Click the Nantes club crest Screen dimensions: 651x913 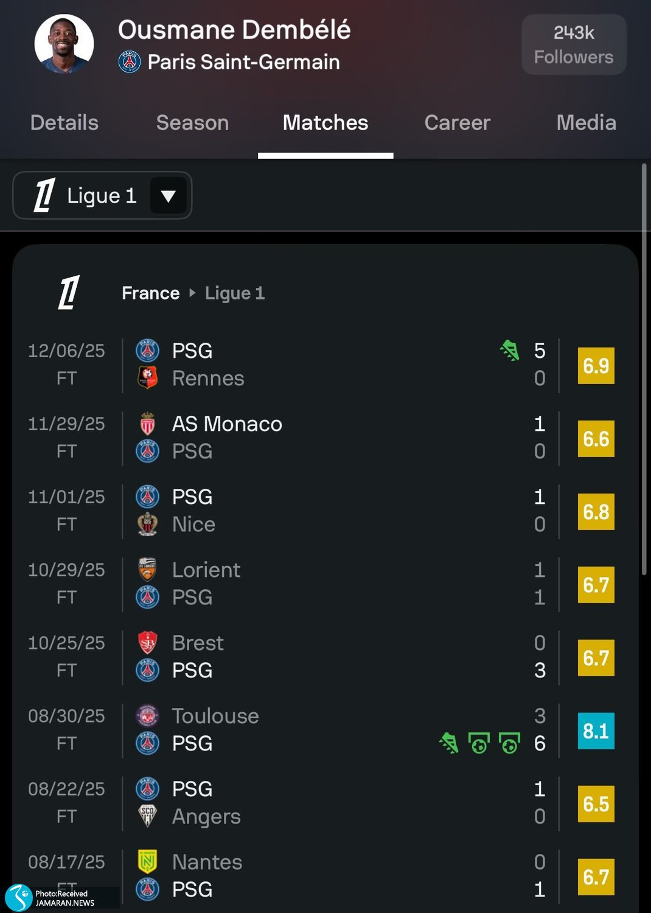147,862
